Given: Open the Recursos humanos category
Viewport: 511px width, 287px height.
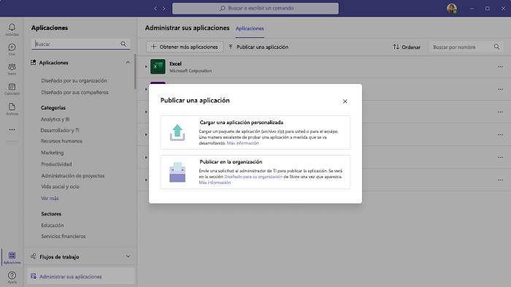Looking at the screenshot, I should (61, 141).
